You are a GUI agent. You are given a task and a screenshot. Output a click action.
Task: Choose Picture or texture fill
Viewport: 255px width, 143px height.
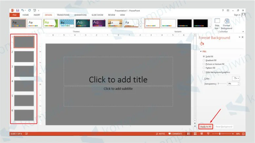click(x=204, y=64)
